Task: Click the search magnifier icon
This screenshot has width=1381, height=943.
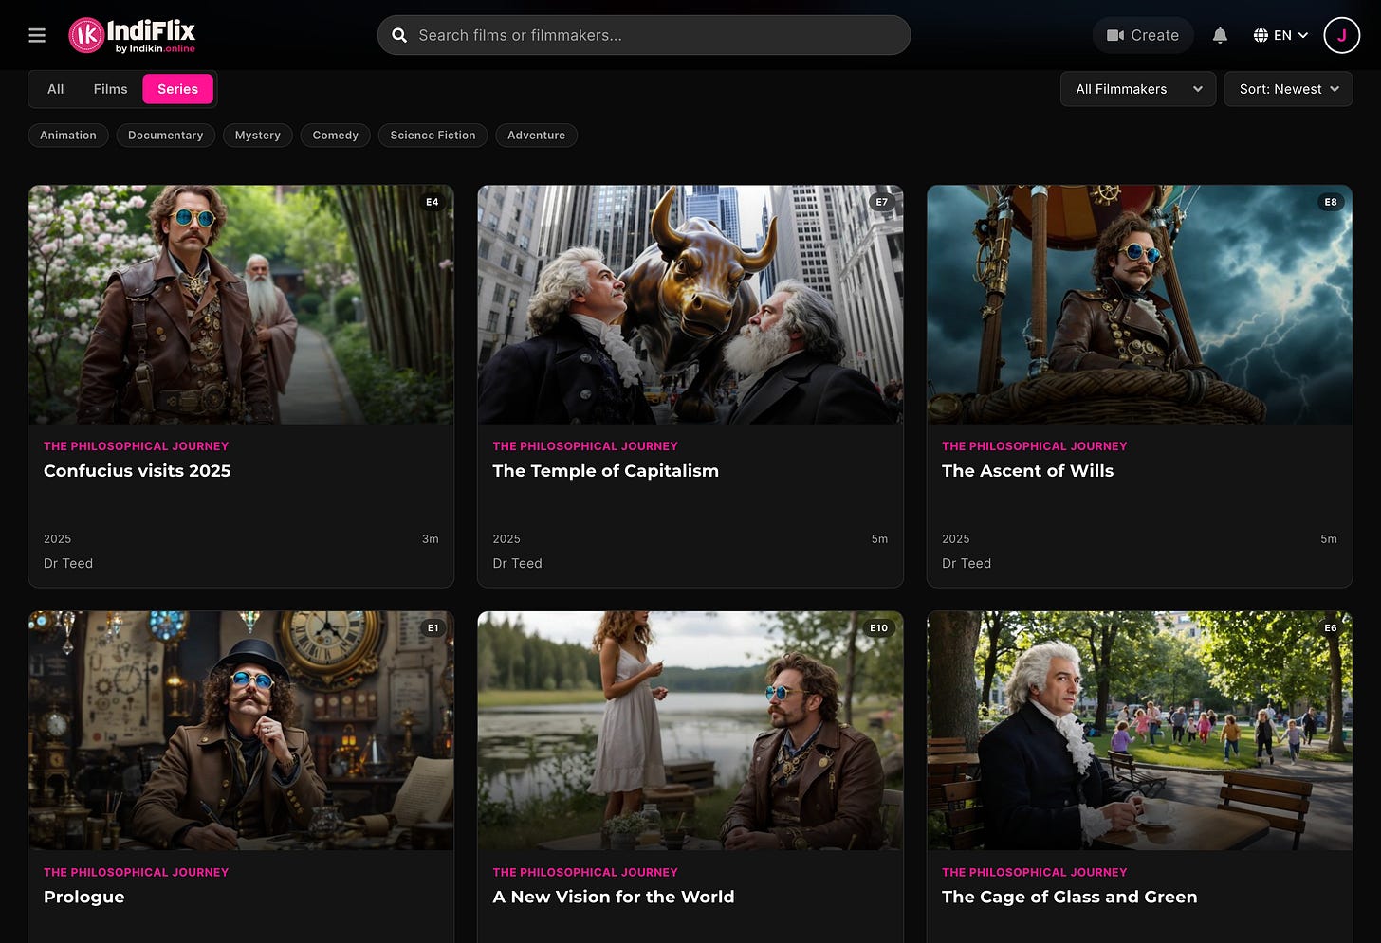Action: 399,35
